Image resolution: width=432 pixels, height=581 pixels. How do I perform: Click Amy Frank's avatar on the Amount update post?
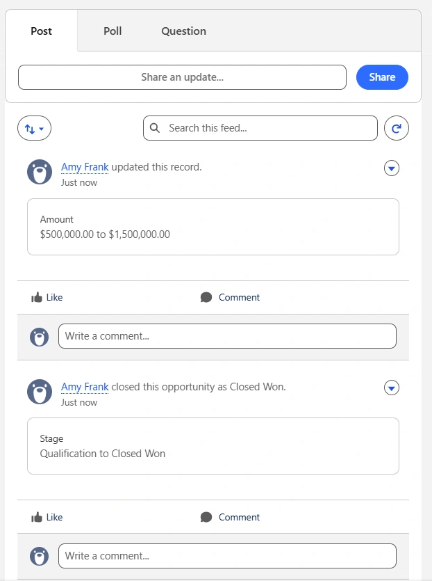(40, 172)
